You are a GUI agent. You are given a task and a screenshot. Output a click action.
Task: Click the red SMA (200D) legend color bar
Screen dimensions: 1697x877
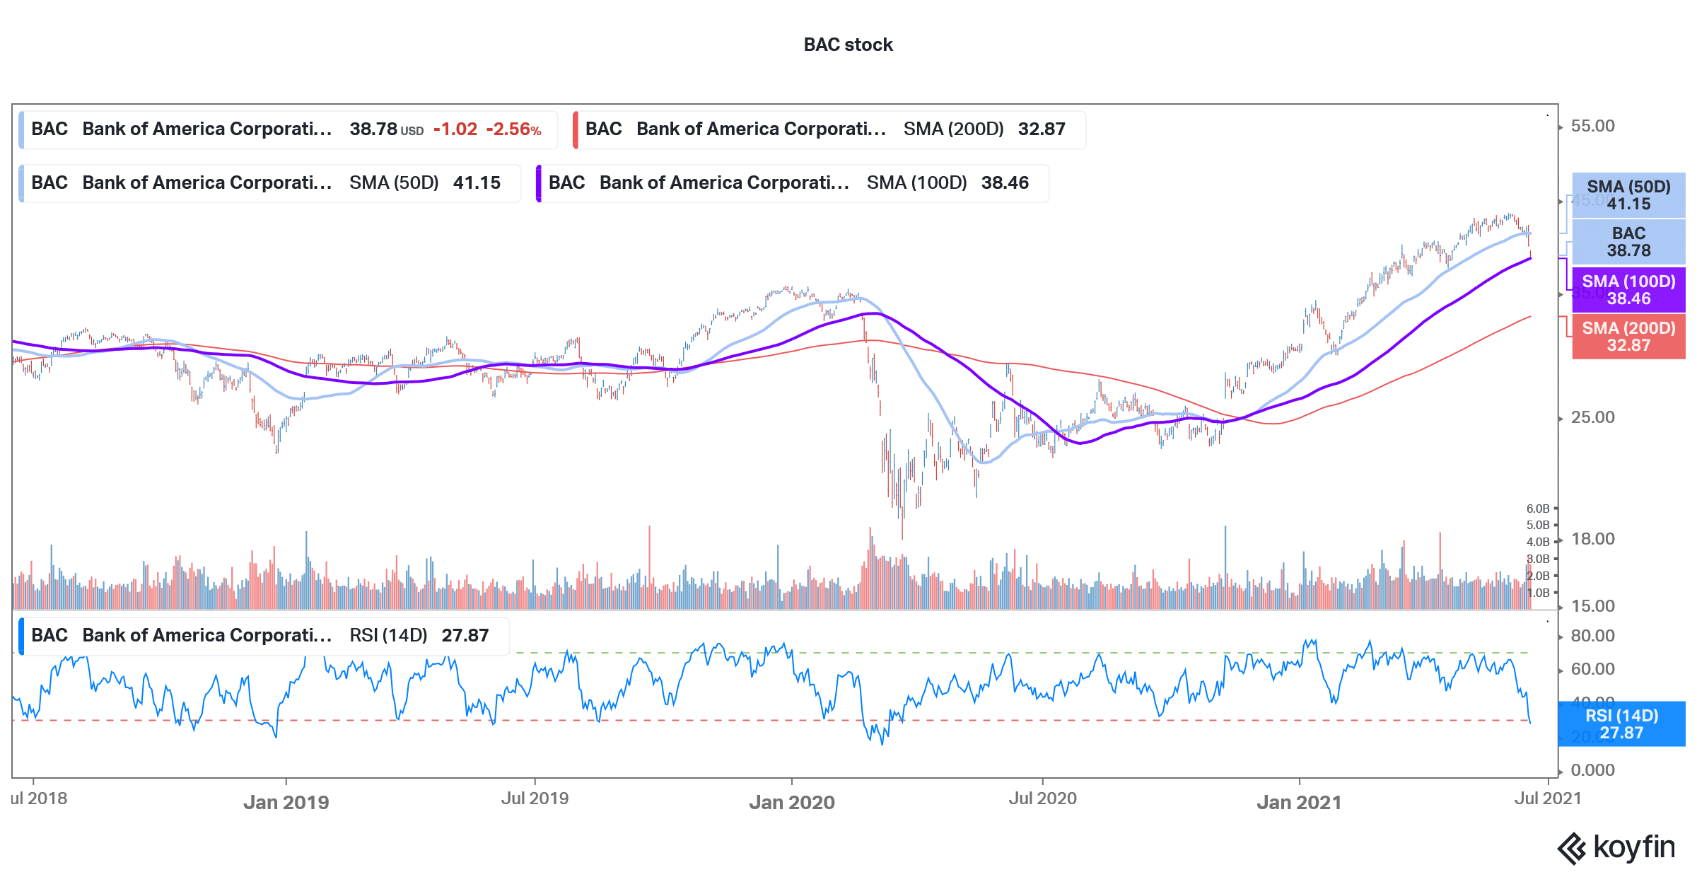575,129
